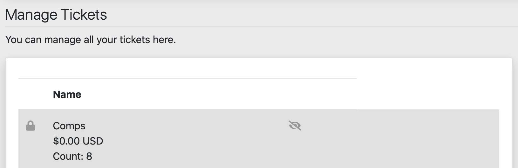Image resolution: width=518 pixels, height=168 pixels.
Task: Click the $0.00 USD price text
Action: pyautogui.click(x=78, y=141)
